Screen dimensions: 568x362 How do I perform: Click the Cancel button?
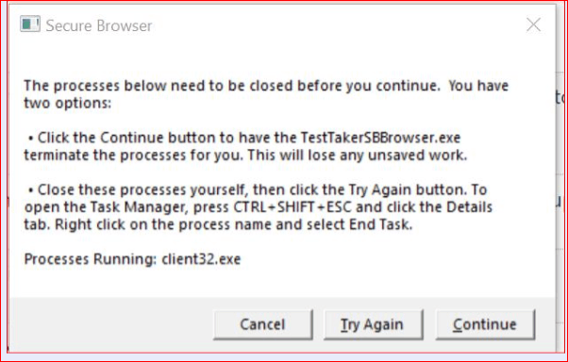click(x=263, y=324)
